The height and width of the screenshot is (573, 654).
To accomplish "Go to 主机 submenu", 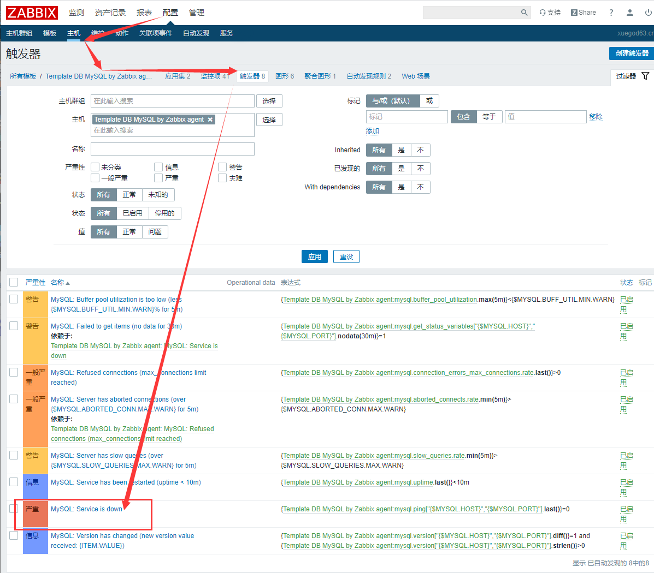I will click(x=74, y=33).
